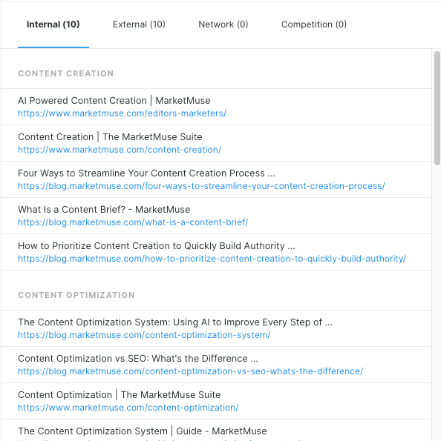Follow the content-optimization-vs-seo link
Screen dimensions: 441x441
pyautogui.click(x=191, y=371)
